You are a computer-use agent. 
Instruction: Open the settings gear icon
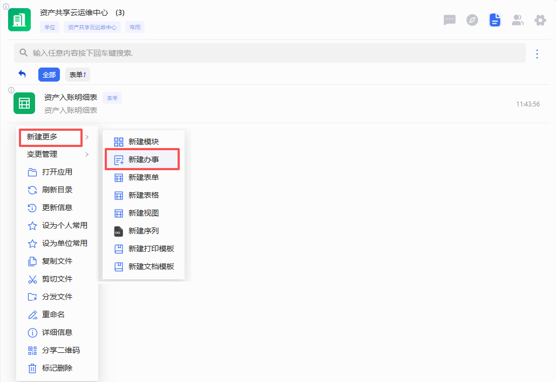click(x=540, y=20)
